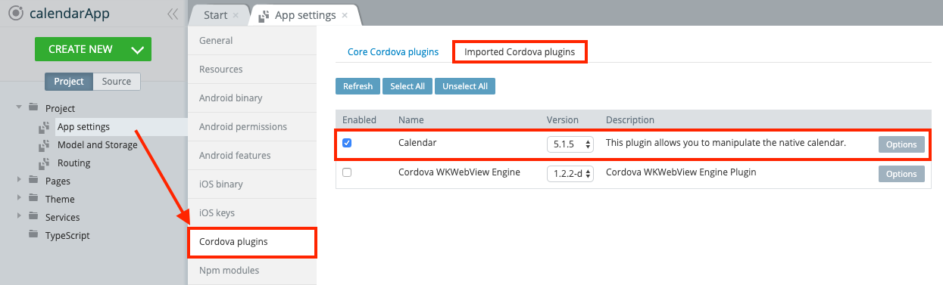Enable the Cordova WKWebView Engine checkbox
Screen dimensions: 943x285
(347, 172)
